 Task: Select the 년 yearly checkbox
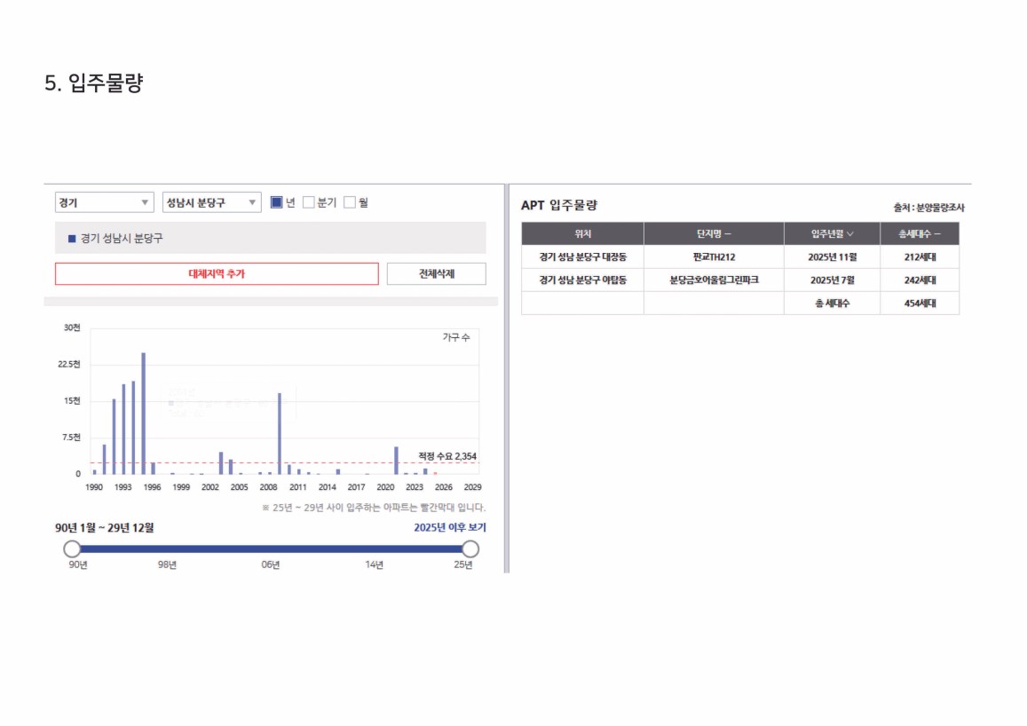tap(276, 202)
